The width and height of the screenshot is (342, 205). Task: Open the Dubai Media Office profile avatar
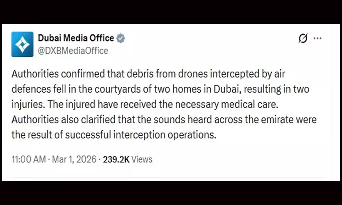[22, 44]
